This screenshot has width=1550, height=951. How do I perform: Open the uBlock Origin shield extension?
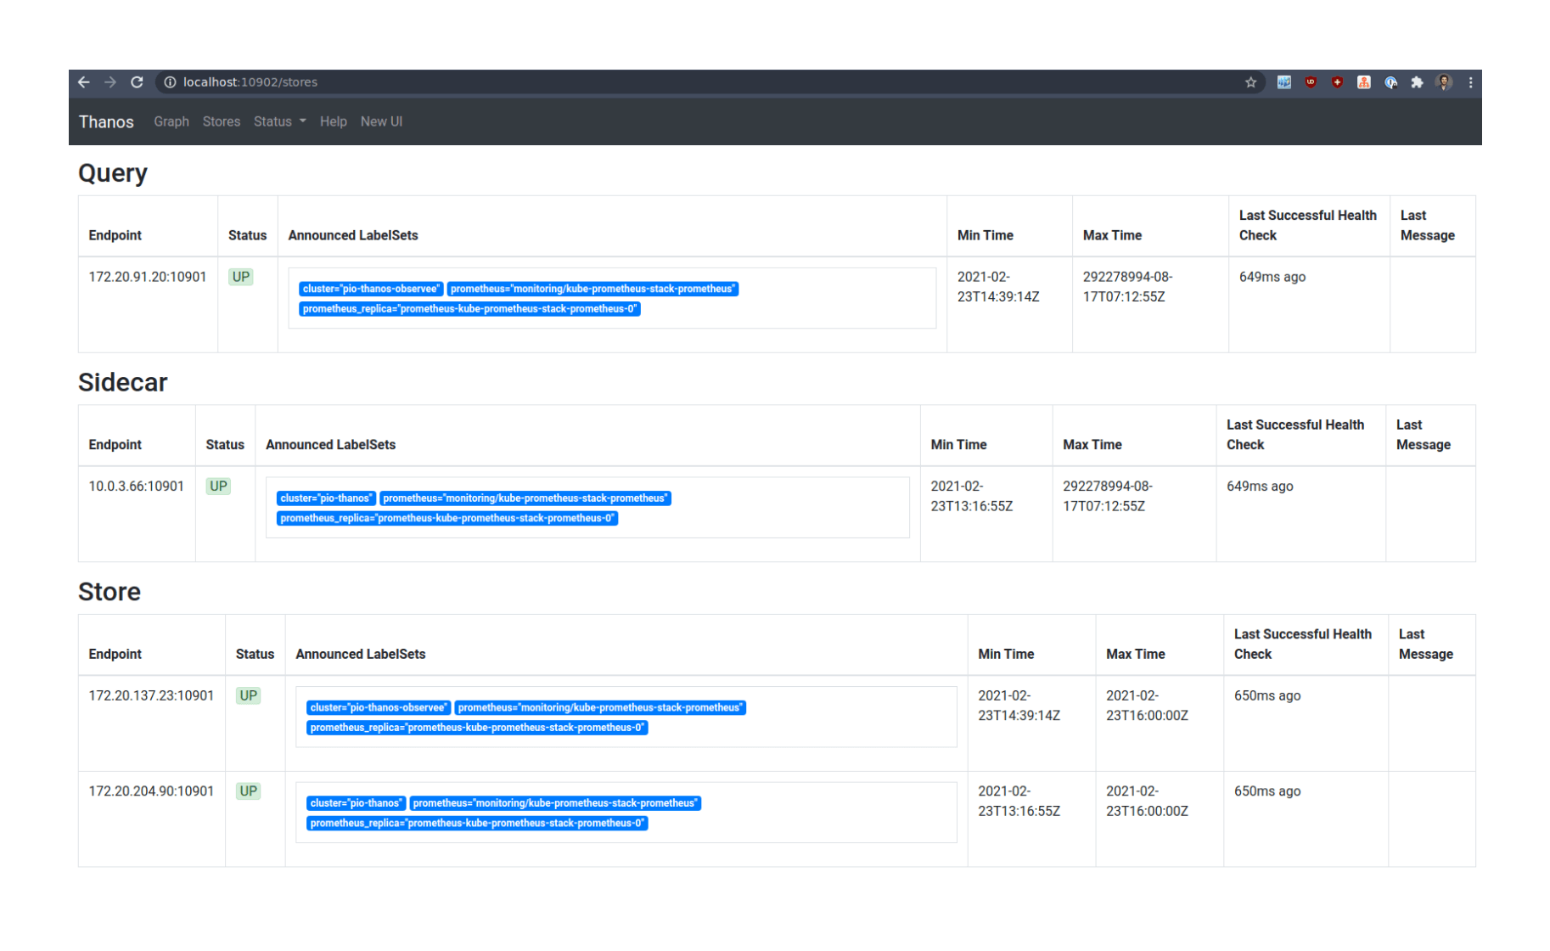click(x=1311, y=82)
